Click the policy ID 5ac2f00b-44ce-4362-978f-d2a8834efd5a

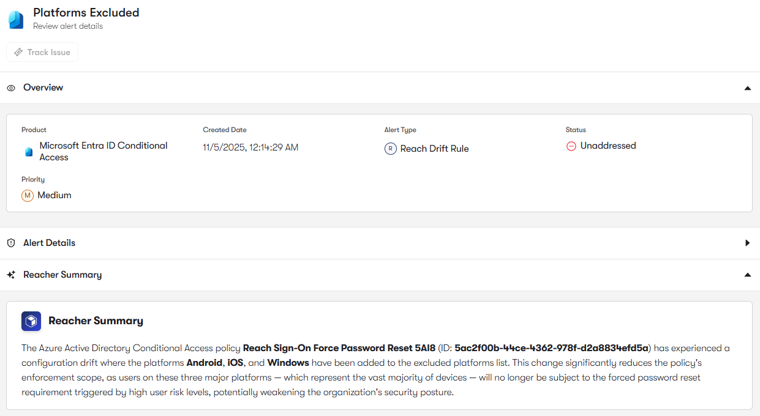(x=551, y=348)
